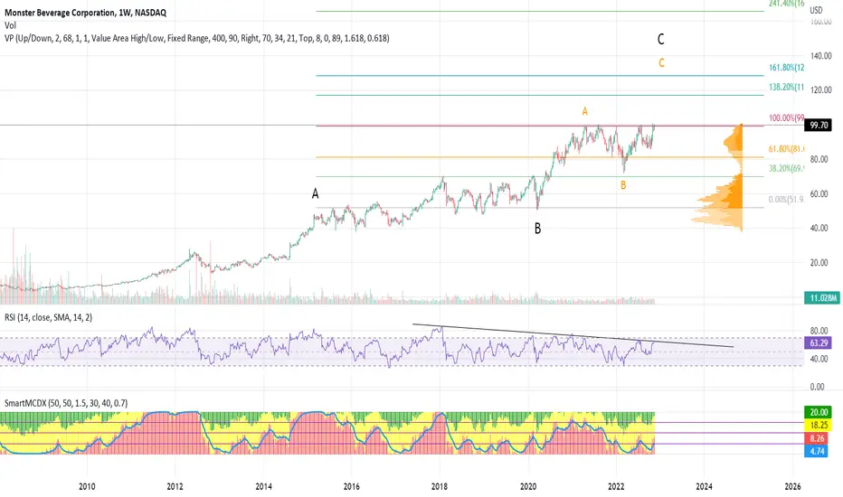Click the orange wave label A
This screenshot has height=497, width=843.
pos(585,111)
